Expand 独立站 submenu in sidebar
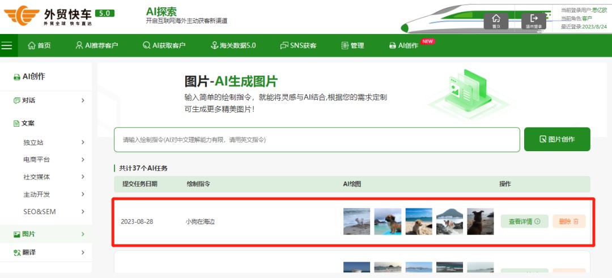 (54, 142)
